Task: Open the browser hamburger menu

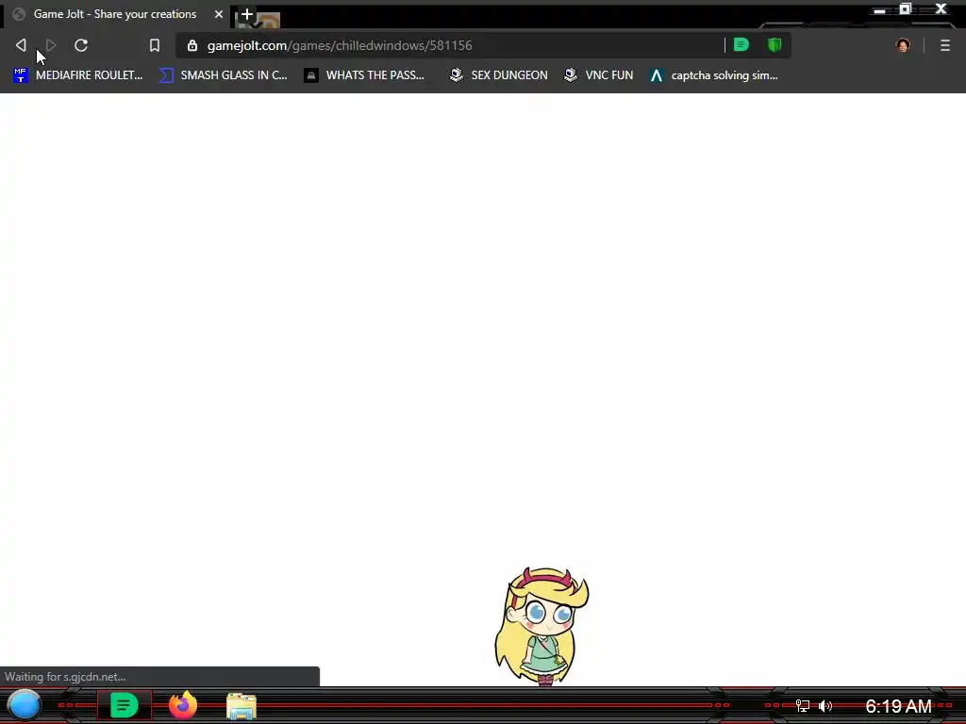Action: 945,45
